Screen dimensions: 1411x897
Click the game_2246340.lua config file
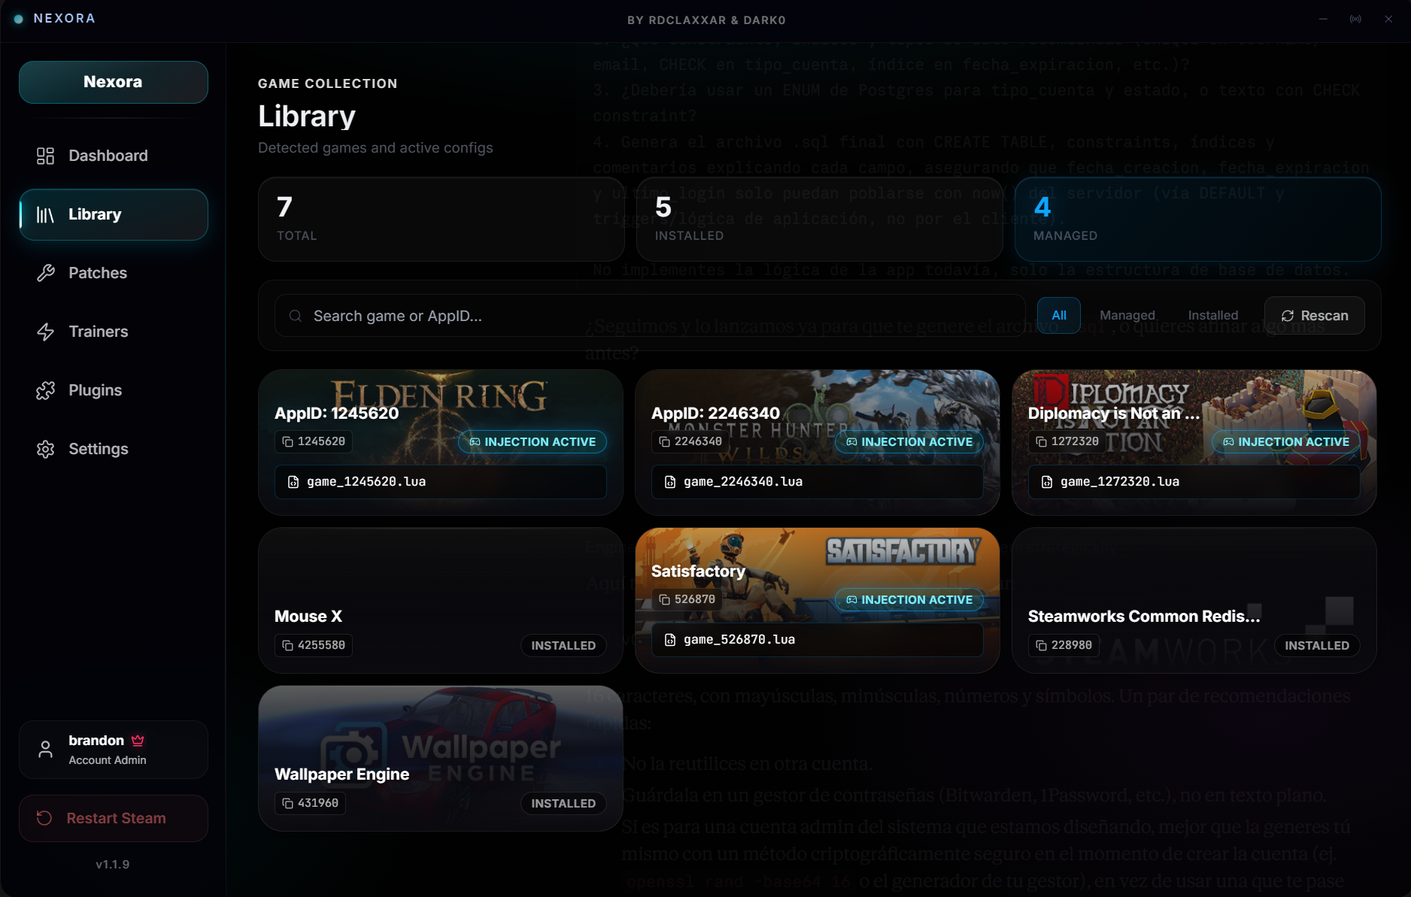pyautogui.click(x=818, y=482)
